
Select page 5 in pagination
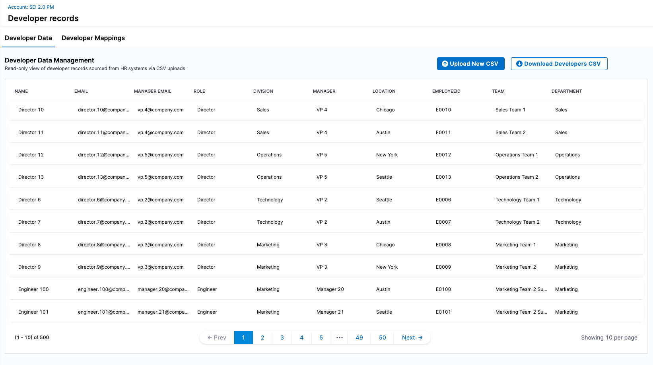(x=321, y=338)
